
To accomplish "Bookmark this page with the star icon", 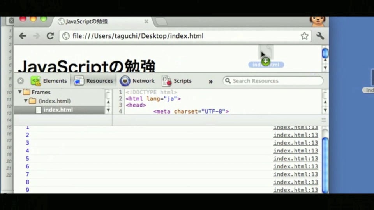I will click(304, 36).
